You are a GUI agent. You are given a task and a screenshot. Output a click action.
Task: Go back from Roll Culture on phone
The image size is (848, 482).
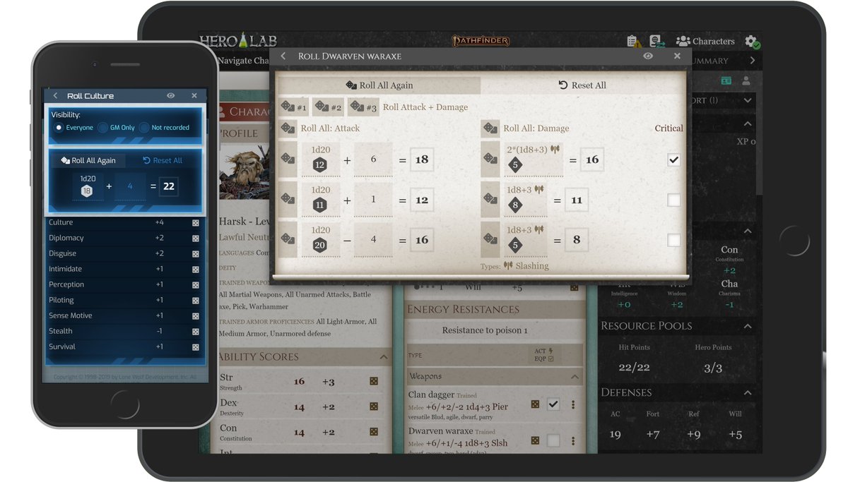click(x=56, y=95)
